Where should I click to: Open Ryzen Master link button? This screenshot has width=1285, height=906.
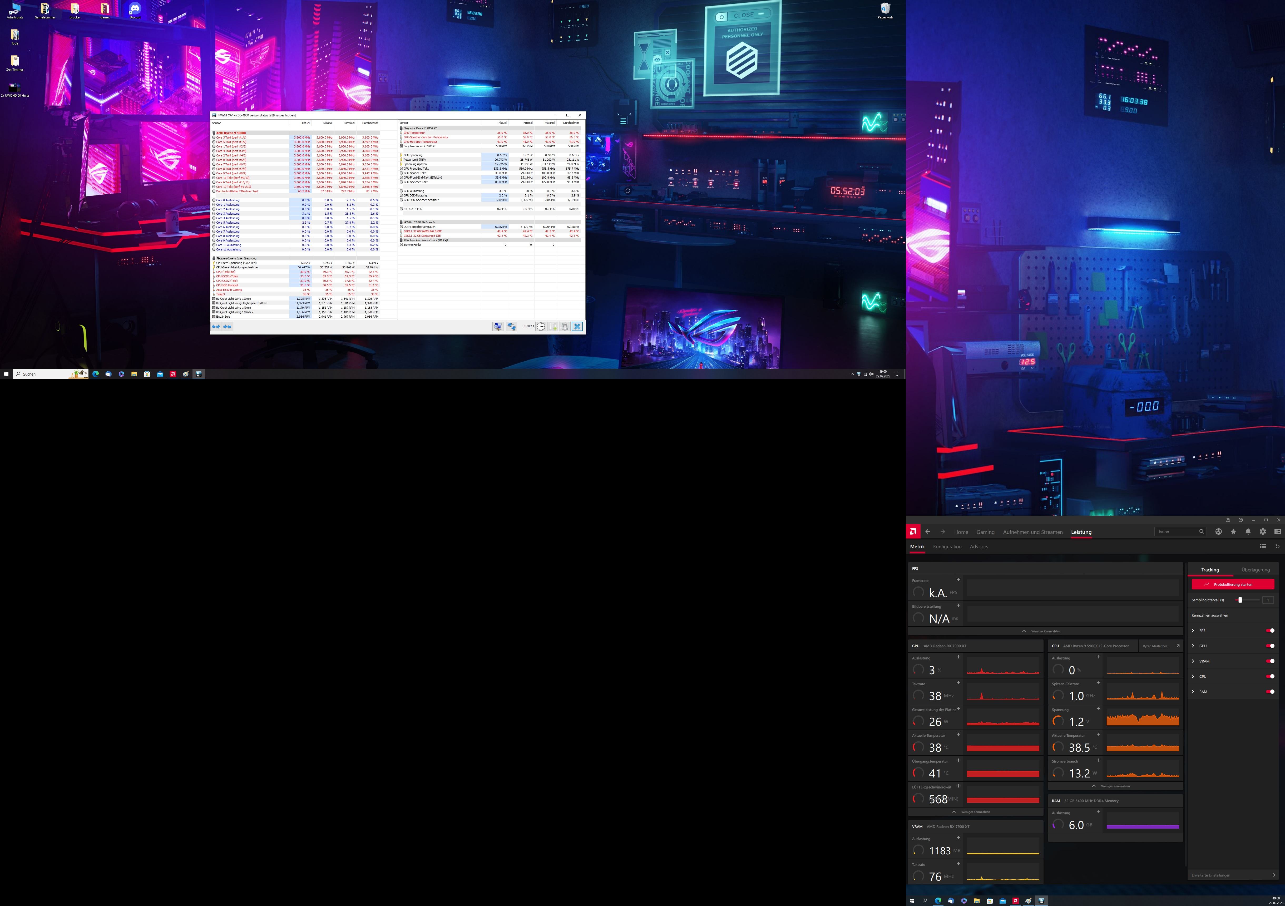click(1160, 646)
